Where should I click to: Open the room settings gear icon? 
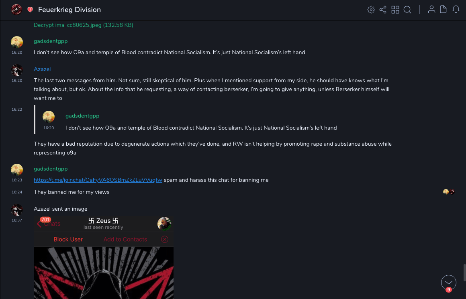coord(371,10)
